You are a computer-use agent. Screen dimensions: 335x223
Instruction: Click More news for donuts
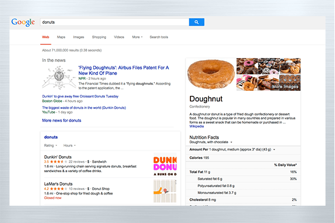[61, 120]
